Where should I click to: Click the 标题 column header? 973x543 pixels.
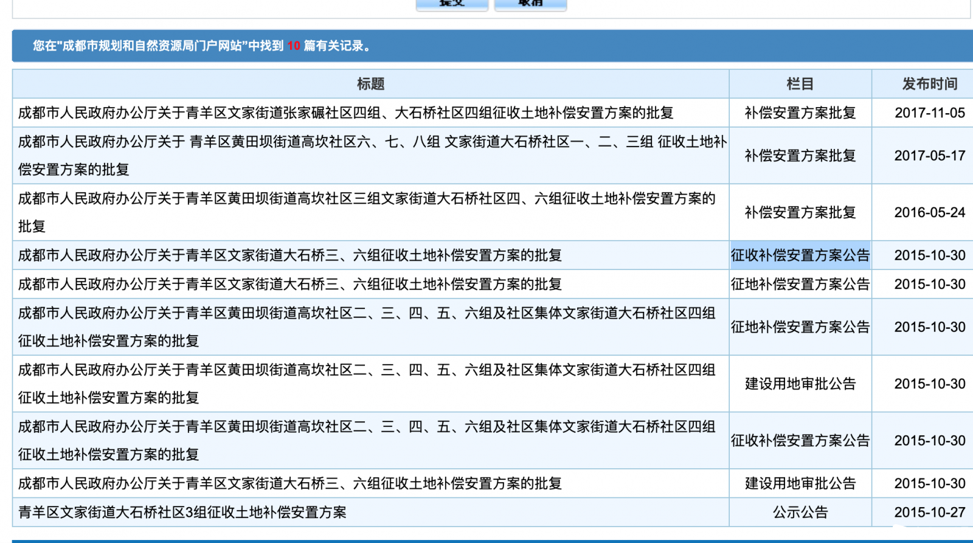[370, 84]
